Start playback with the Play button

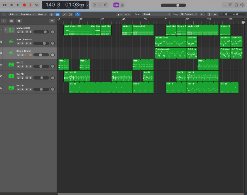[x=18, y=5]
